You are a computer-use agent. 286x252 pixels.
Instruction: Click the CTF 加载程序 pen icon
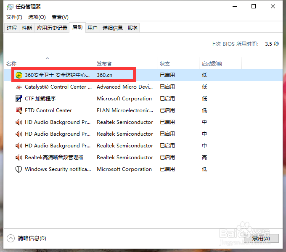coord(19,99)
